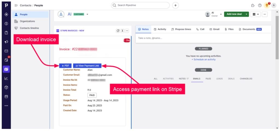Open Mail envelope icon in sidebar

pos(6,51)
